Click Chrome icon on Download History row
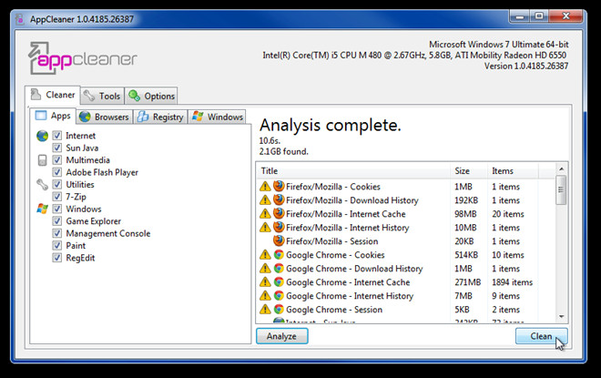This screenshot has height=378, width=601. pos(279,269)
